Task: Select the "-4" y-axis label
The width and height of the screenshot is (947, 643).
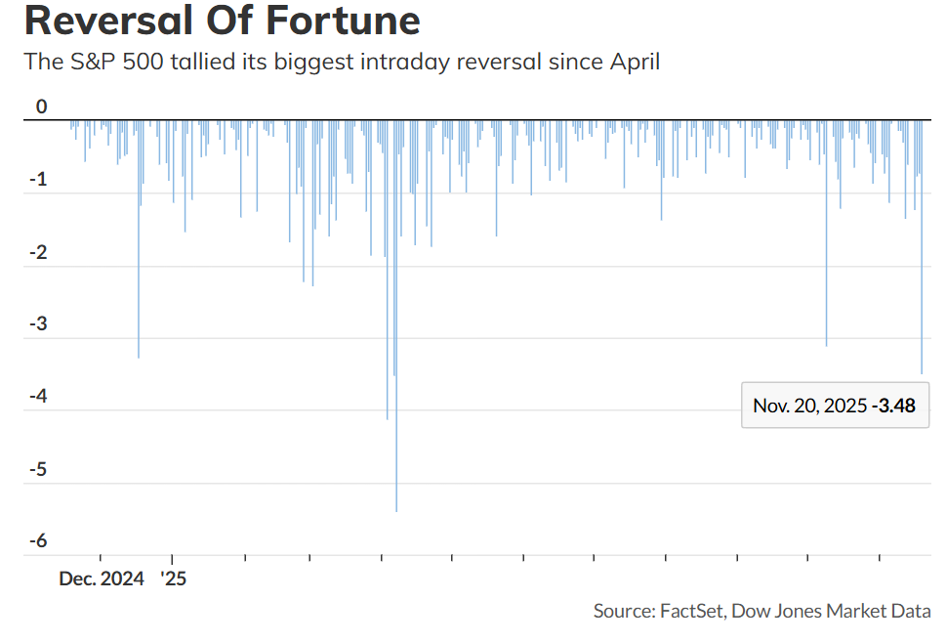Action: (38, 397)
